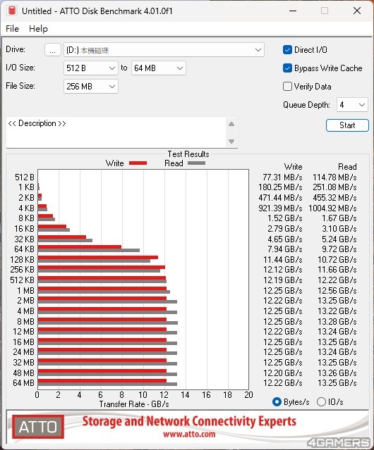Click the 2 KB write value 471.44 MB/s

pyautogui.click(x=280, y=198)
